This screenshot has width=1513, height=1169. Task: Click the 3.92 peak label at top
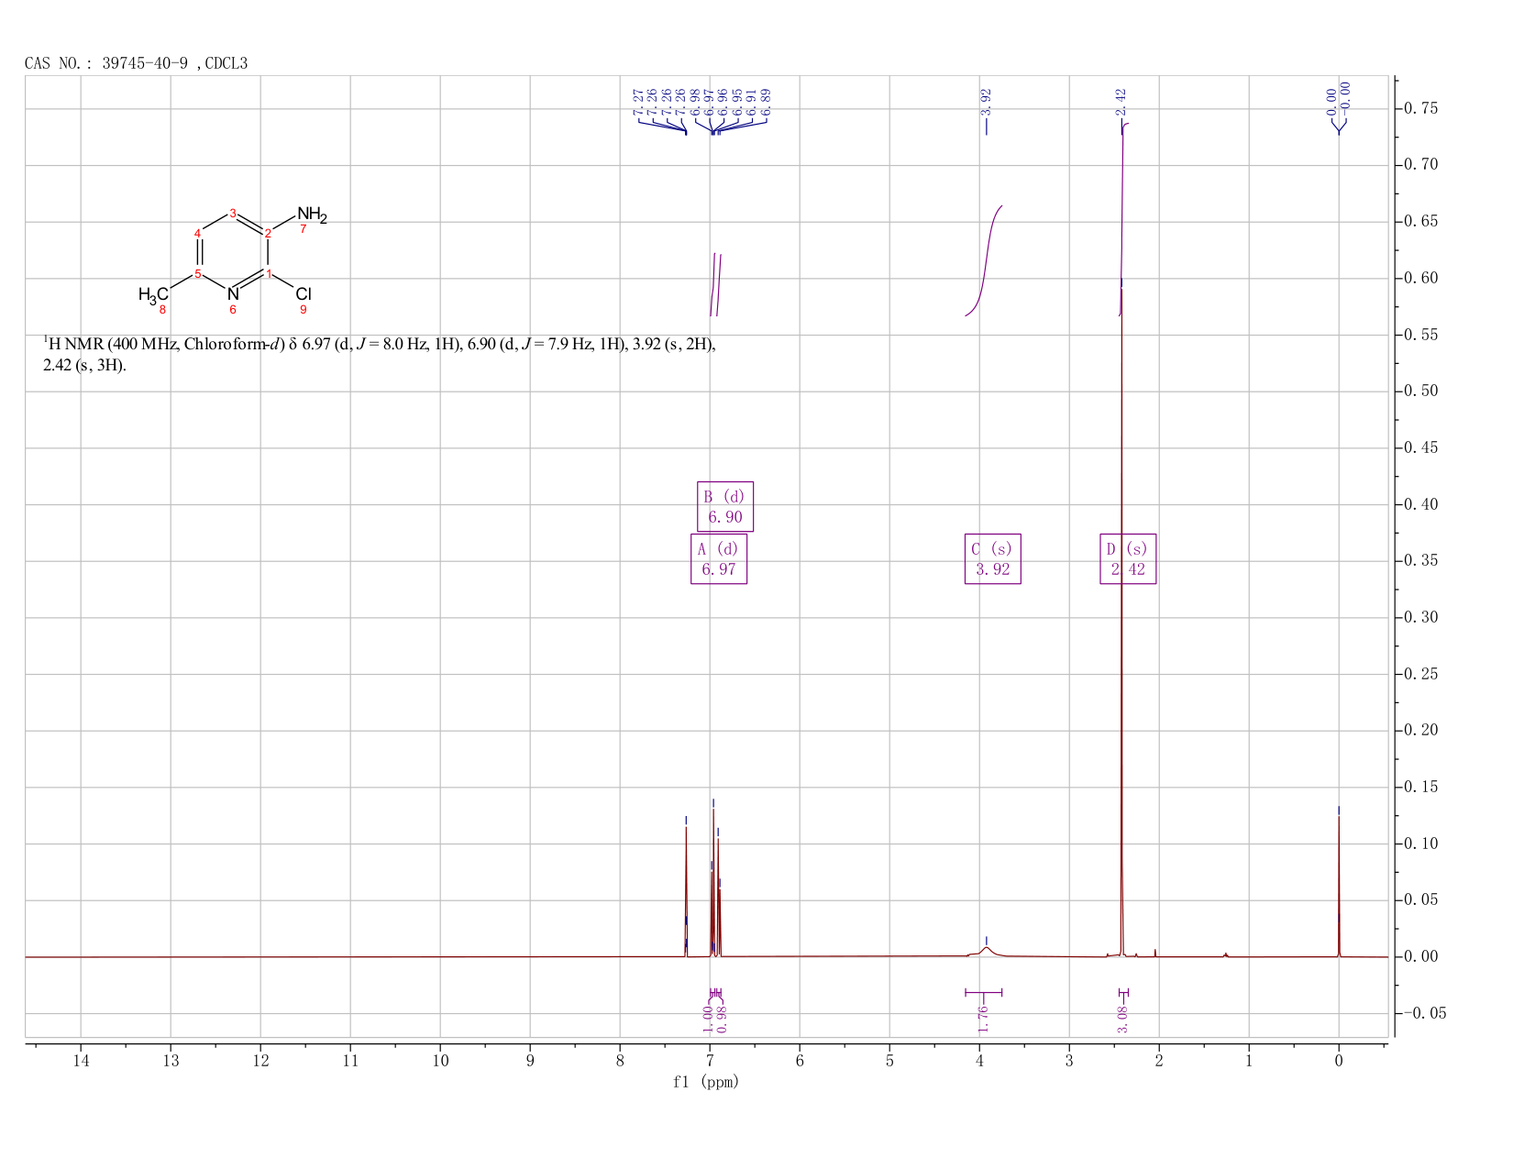point(987,102)
